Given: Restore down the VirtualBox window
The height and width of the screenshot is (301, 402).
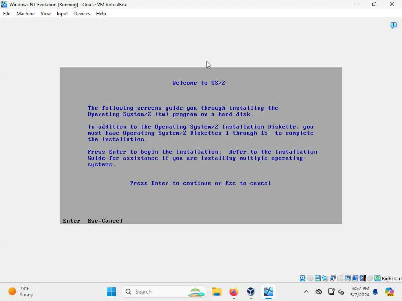Looking at the screenshot, I should 374,4.
